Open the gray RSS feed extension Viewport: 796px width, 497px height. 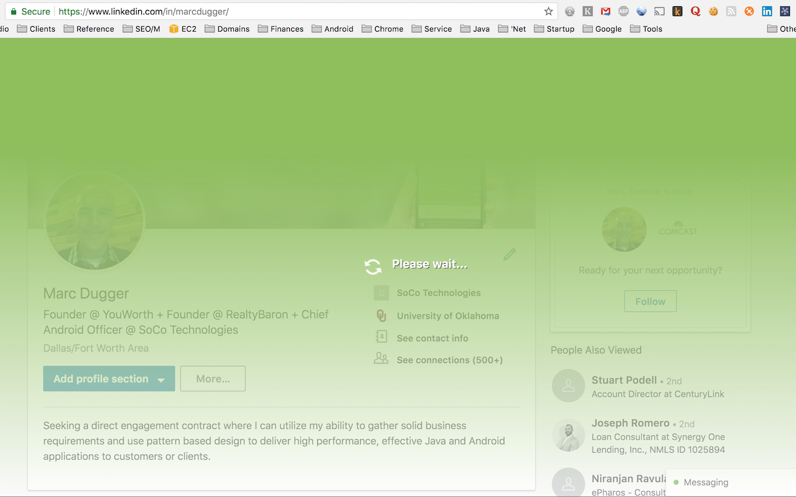point(731,11)
